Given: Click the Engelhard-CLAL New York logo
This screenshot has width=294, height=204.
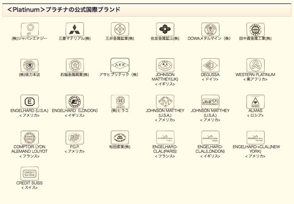Looking at the screenshot, I should 255,138.
